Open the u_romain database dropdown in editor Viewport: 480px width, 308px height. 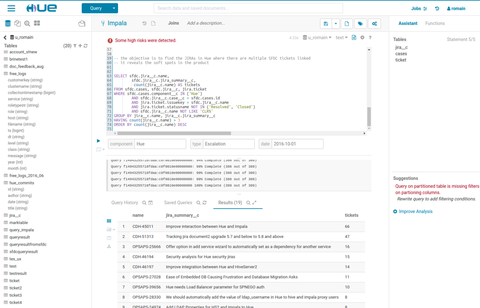[317, 38]
